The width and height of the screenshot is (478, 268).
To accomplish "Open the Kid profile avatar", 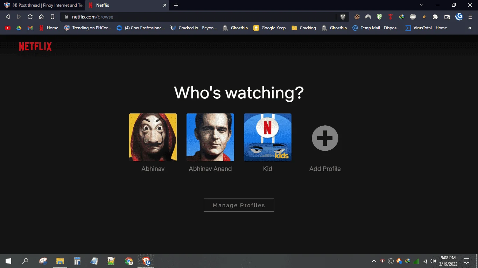I will coord(268,137).
